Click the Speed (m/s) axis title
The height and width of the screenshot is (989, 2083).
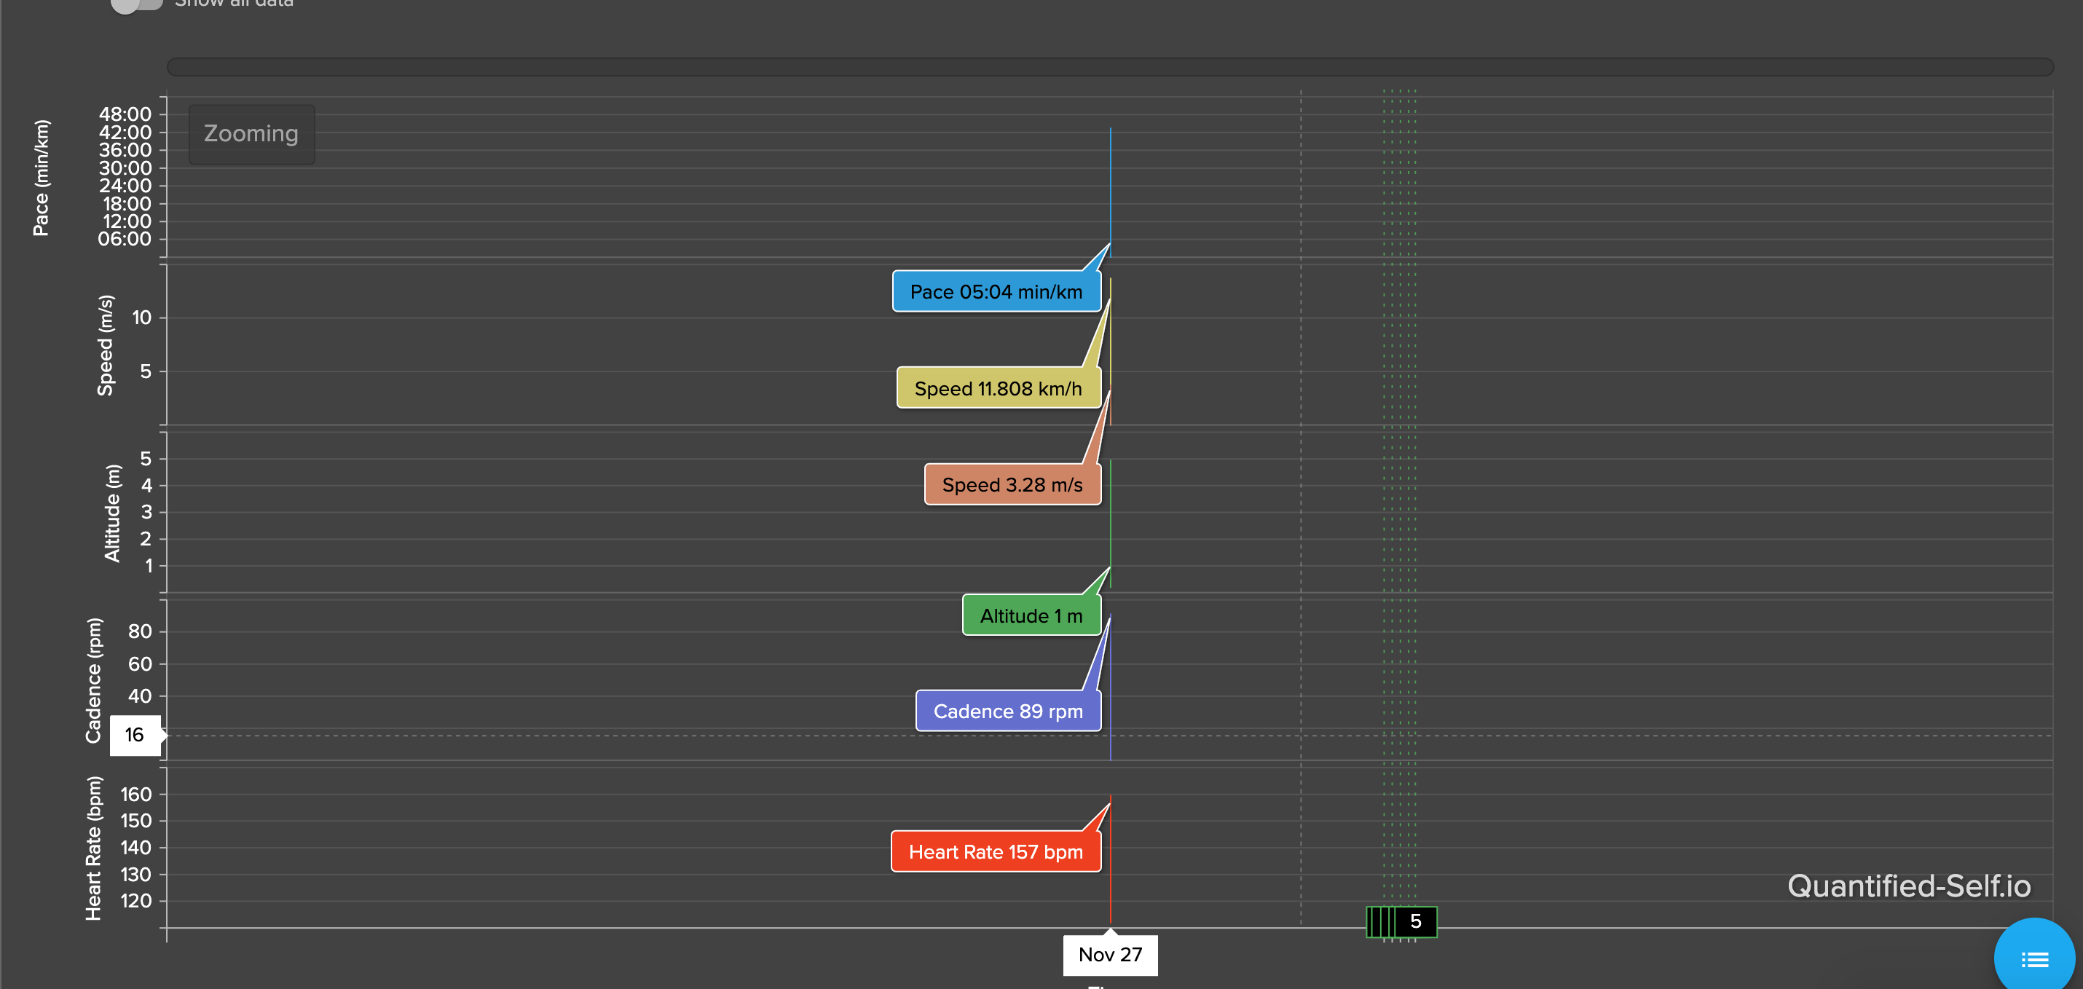(x=105, y=345)
